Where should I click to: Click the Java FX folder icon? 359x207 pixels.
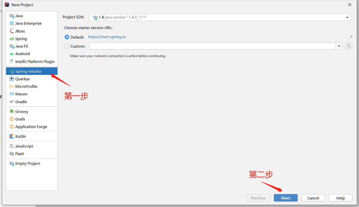12,46
